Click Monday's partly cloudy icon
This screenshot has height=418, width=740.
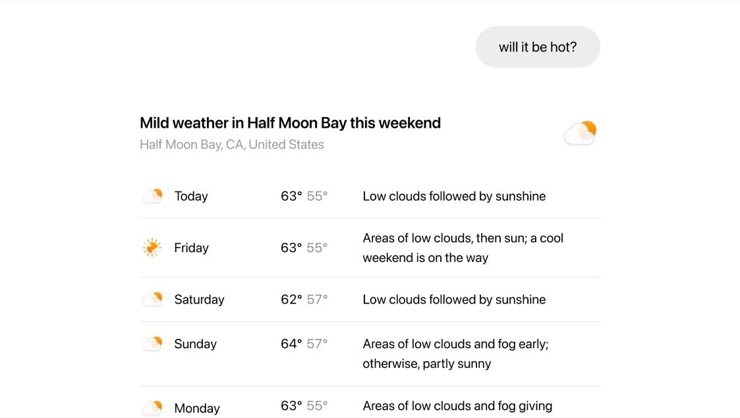tap(152, 407)
